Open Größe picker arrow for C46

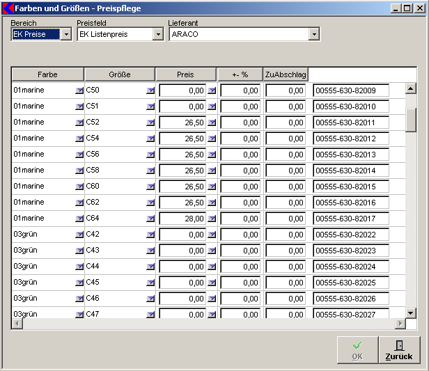click(150, 299)
